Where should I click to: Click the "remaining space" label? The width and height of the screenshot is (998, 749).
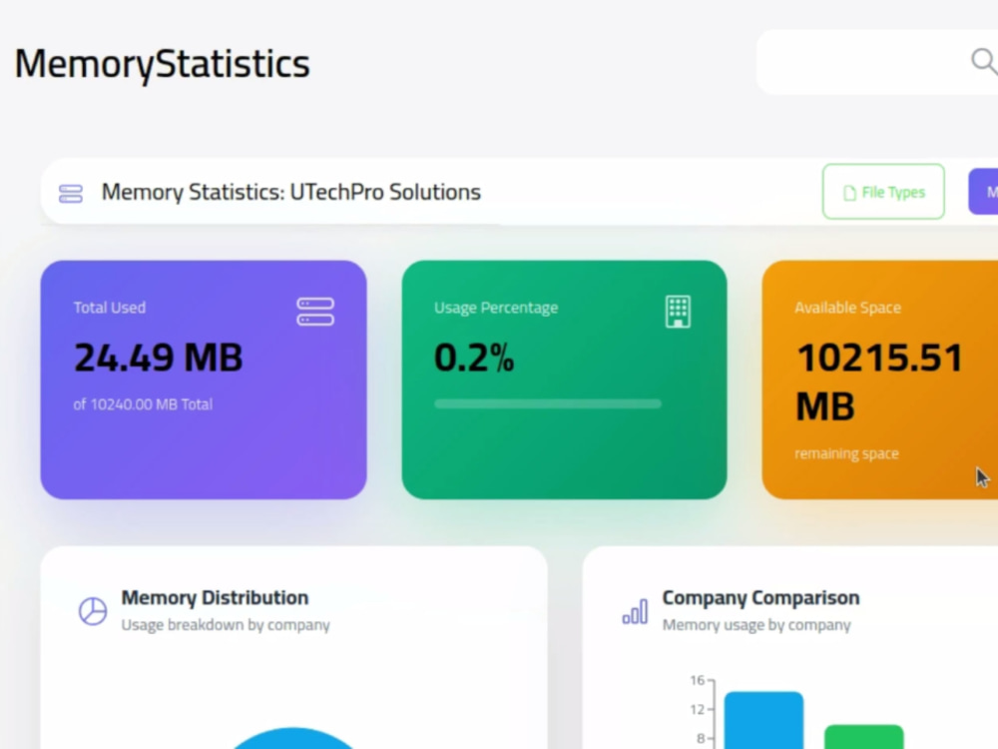[846, 453]
